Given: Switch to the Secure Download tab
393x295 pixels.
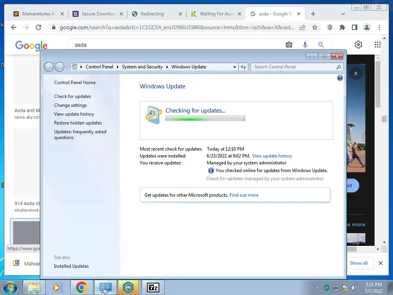Looking at the screenshot, I should pos(98,14).
